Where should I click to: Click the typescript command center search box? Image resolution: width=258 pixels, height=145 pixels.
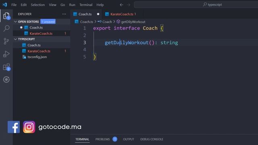196,4
